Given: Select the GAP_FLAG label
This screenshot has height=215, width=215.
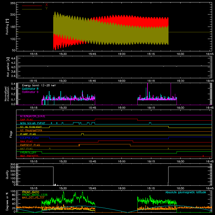Looking at the screenshot, I should [27, 120].
